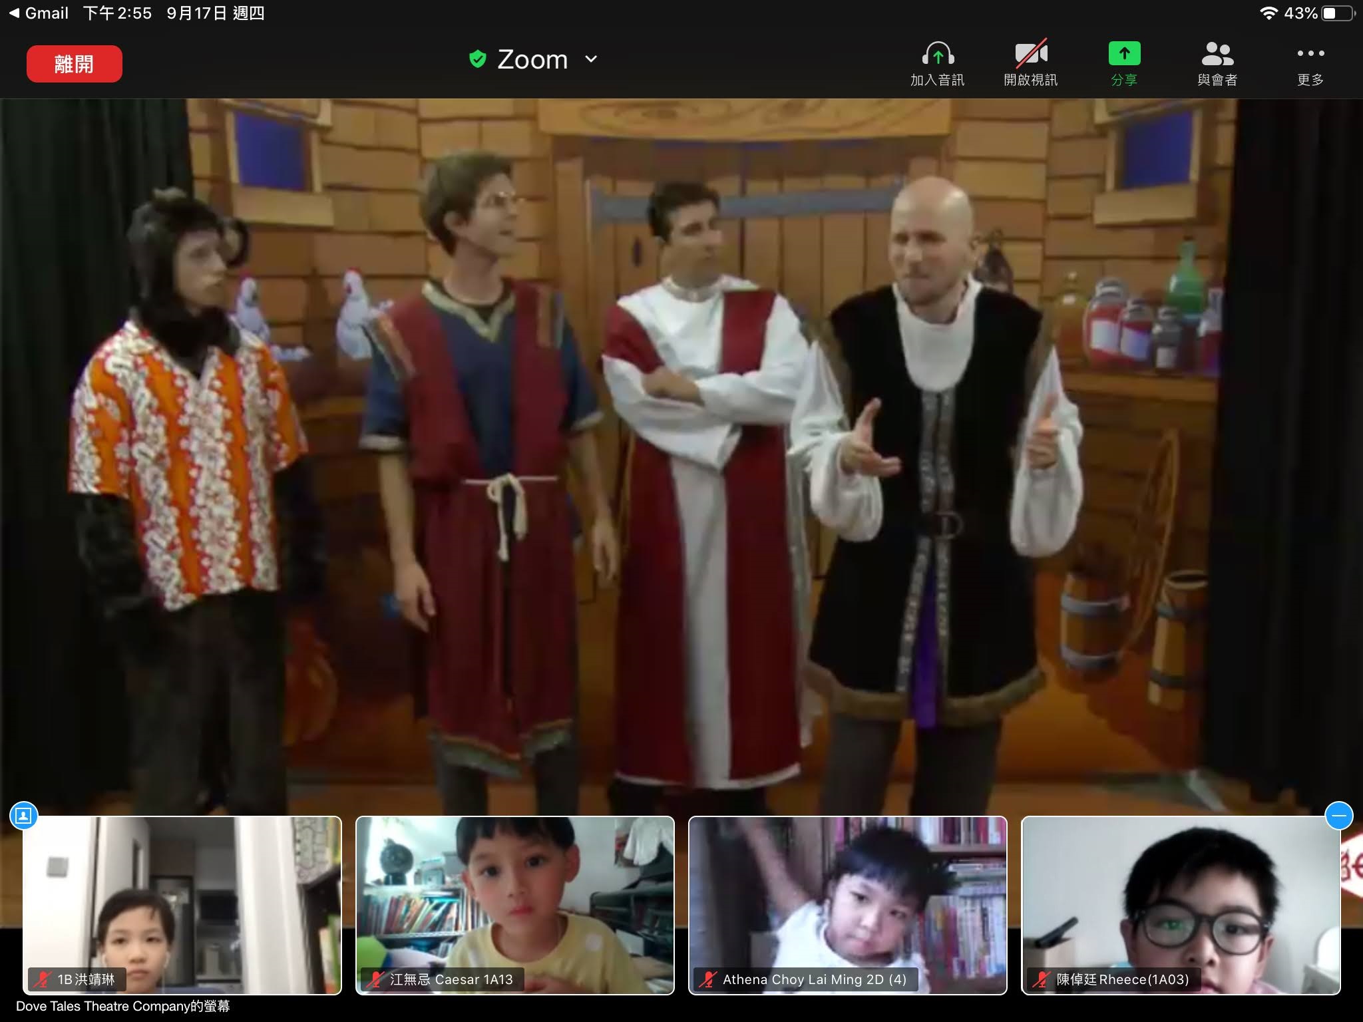Select the 江無忌 Caesar 1A13 participant thumbnail
Screen dimensions: 1363x1022
pyautogui.click(x=515, y=906)
